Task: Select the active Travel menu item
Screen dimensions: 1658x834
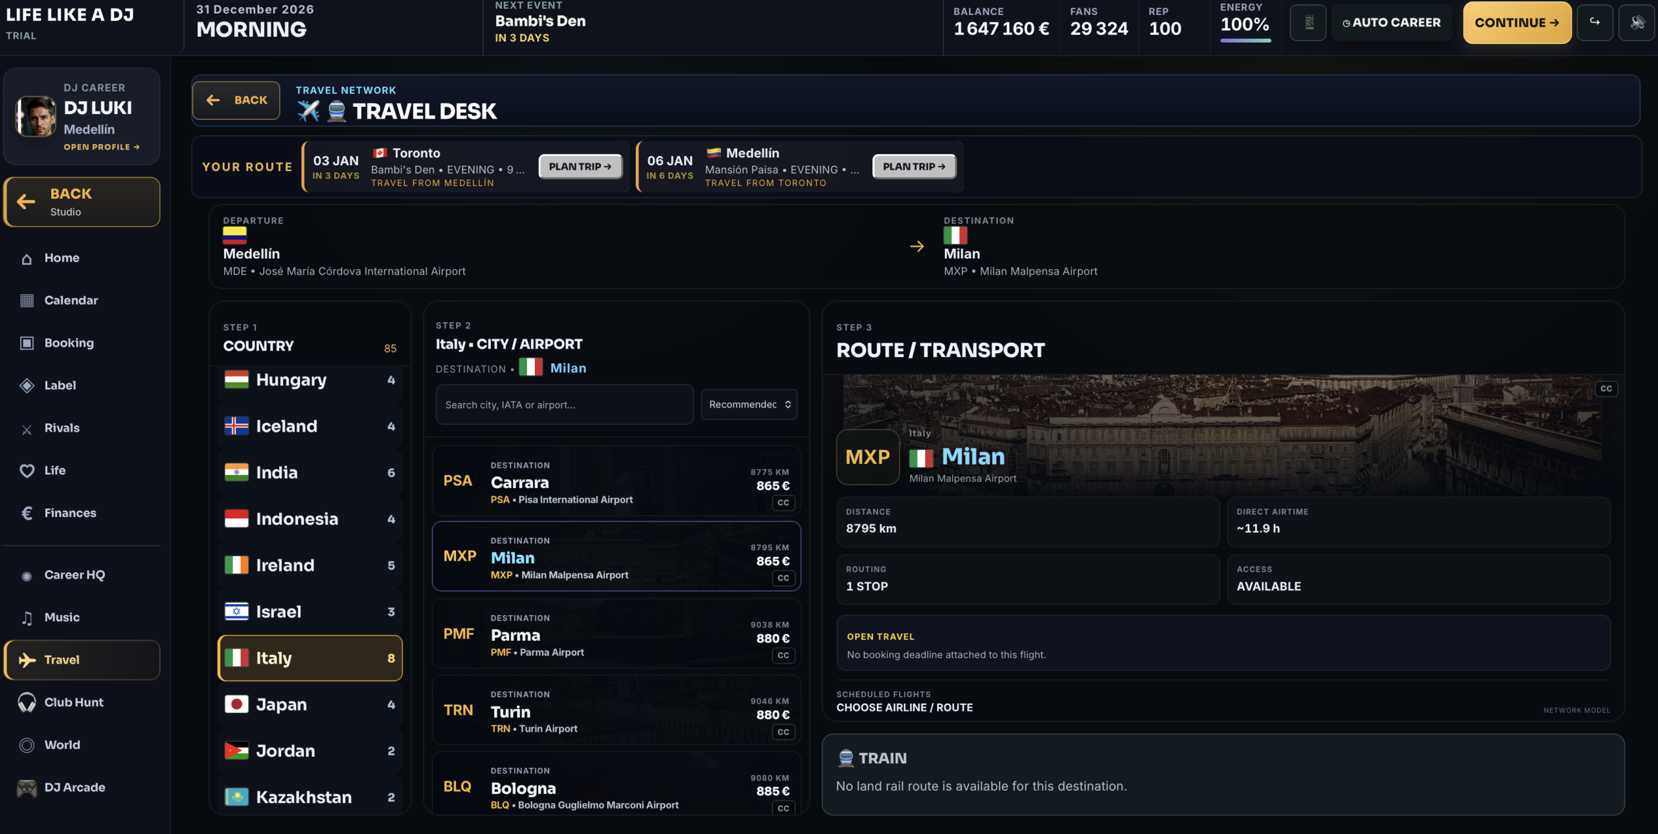Action: pos(82,660)
